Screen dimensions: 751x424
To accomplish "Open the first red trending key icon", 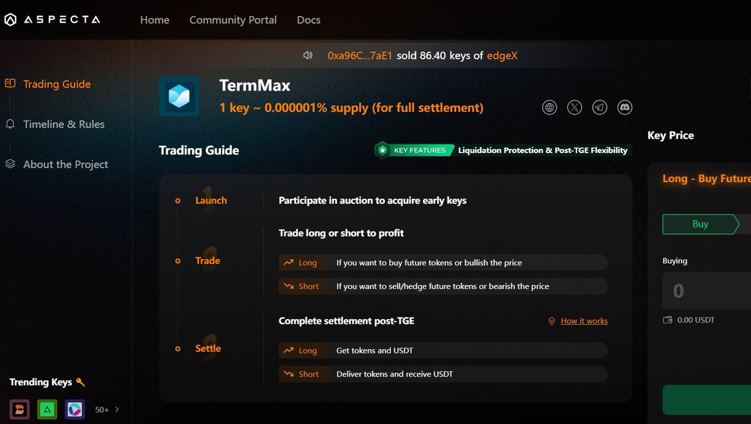I will [x=19, y=410].
